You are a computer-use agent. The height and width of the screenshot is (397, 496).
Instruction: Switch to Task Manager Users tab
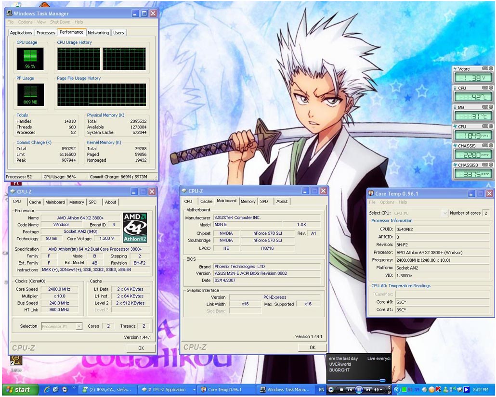pos(118,33)
